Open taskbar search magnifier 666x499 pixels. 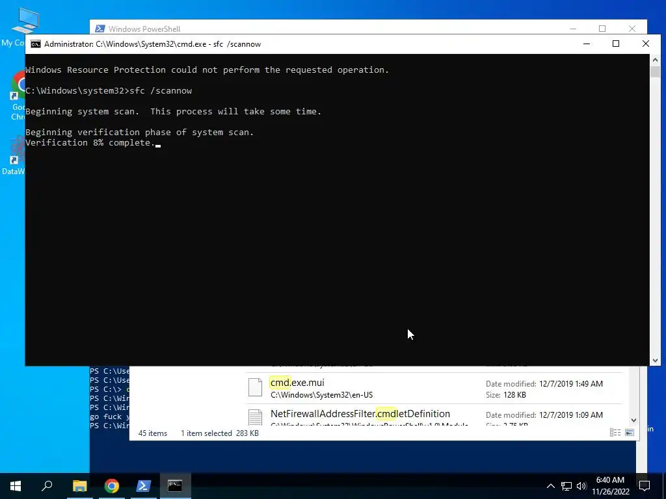click(47, 486)
